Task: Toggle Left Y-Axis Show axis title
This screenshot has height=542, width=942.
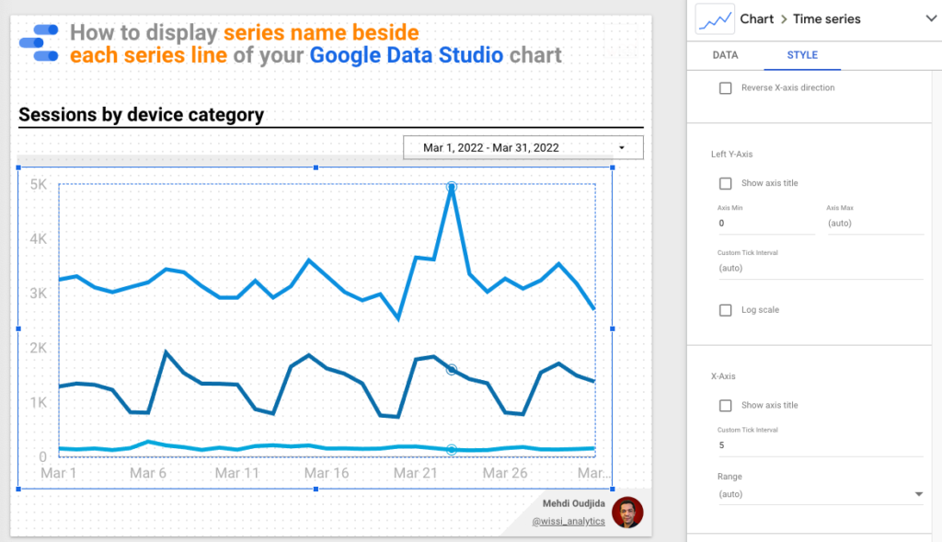Action: pyautogui.click(x=726, y=183)
